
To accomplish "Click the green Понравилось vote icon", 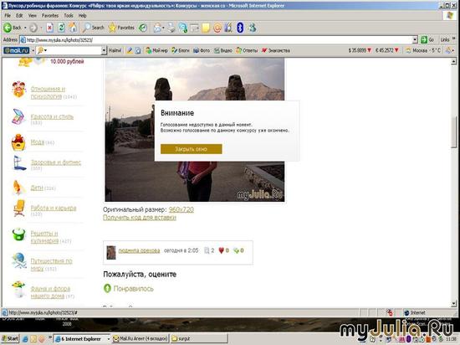I will pyautogui.click(x=107, y=288).
